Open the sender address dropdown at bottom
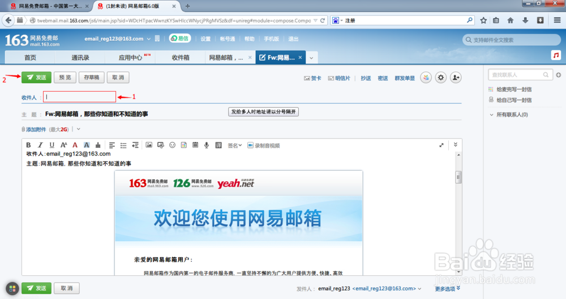Viewport: 566px width, 299px height. [419, 288]
